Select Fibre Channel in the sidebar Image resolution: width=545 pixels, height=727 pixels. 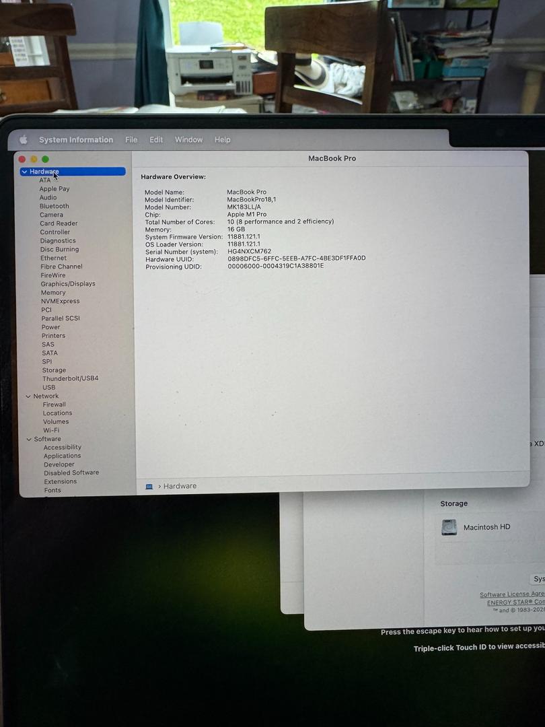(x=62, y=267)
